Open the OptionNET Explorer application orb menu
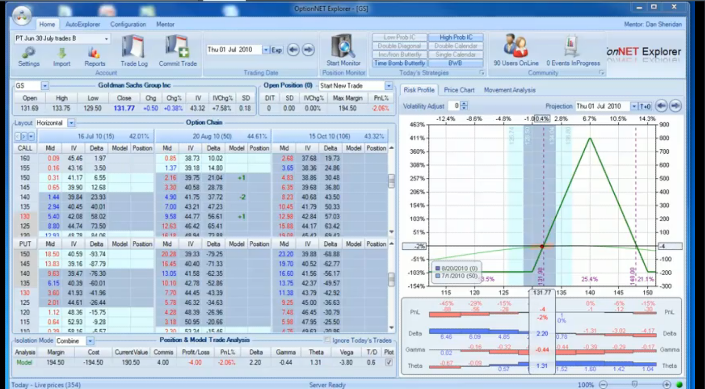This screenshot has width=705, height=389. pos(22,16)
